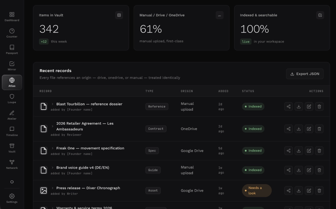
Task: Click the ORIGIN column header
Action: (x=187, y=91)
